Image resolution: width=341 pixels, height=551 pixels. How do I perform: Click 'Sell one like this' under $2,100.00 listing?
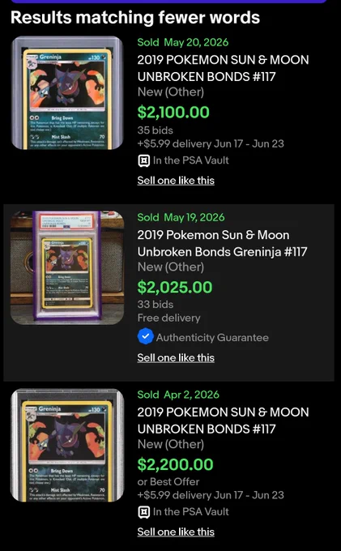(176, 181)
